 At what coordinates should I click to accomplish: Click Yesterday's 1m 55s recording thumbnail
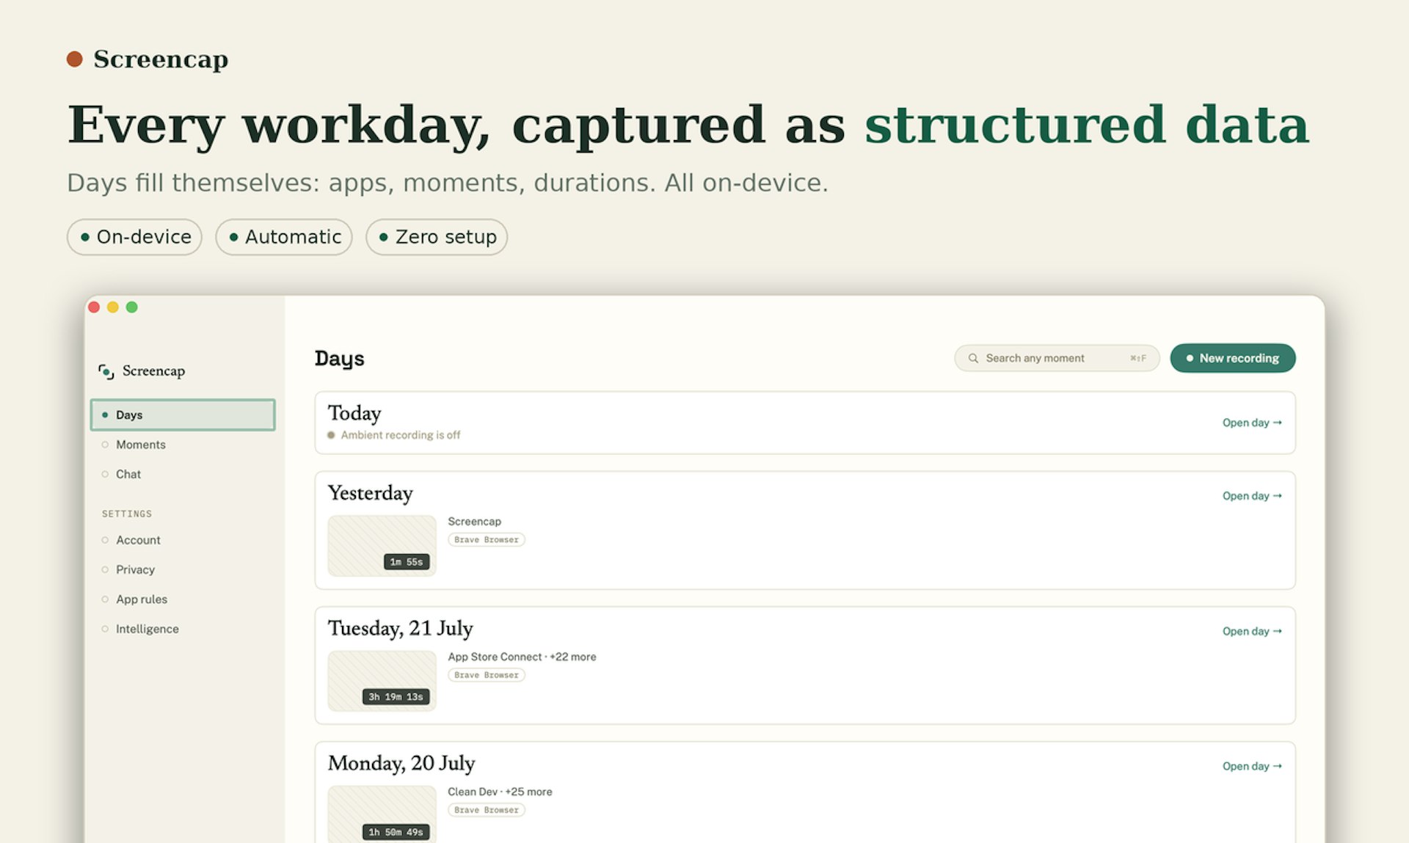point(382,546)
